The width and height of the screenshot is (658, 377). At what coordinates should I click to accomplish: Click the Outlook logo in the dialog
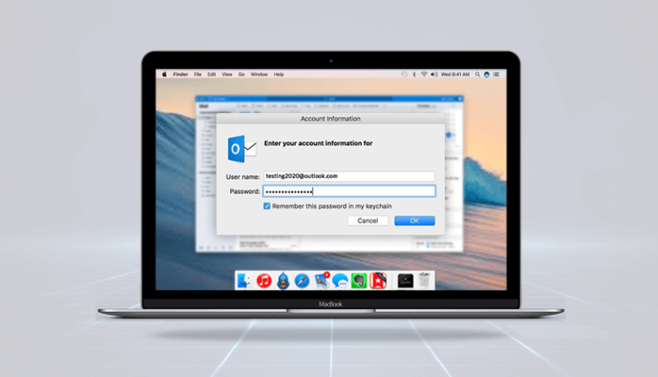pos(241,149)
